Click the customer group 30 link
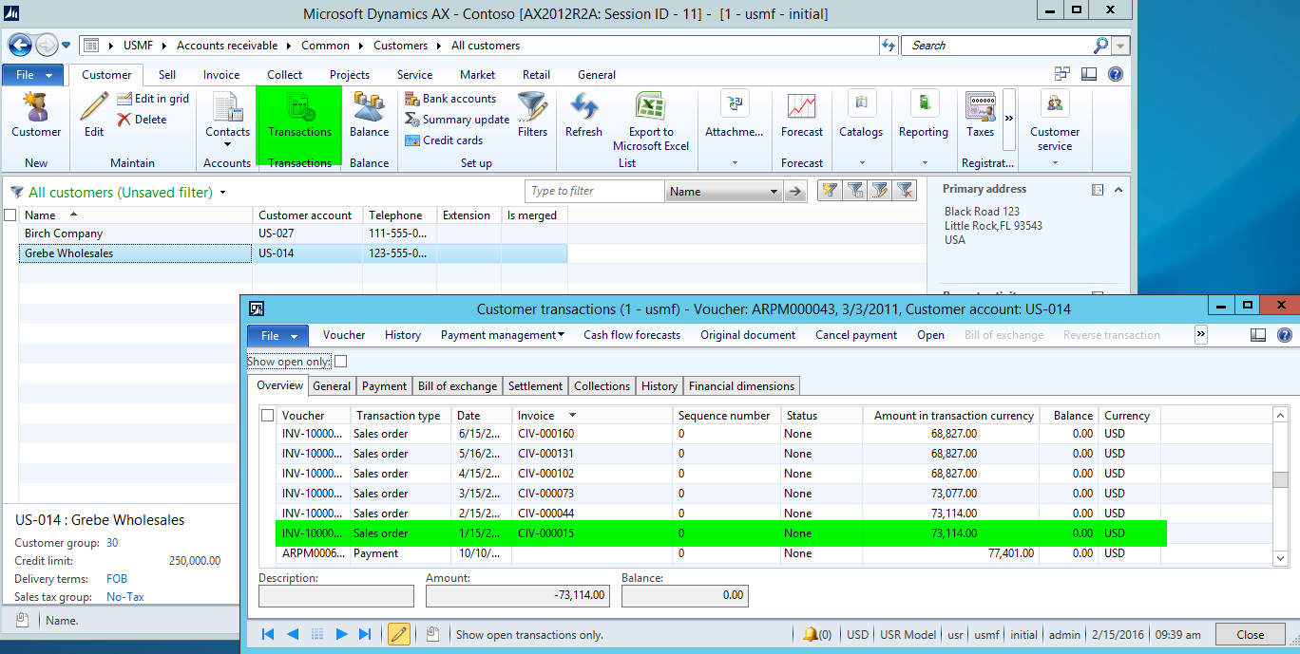The height and width of the screenshot is (654, 1300). [112, 543]
